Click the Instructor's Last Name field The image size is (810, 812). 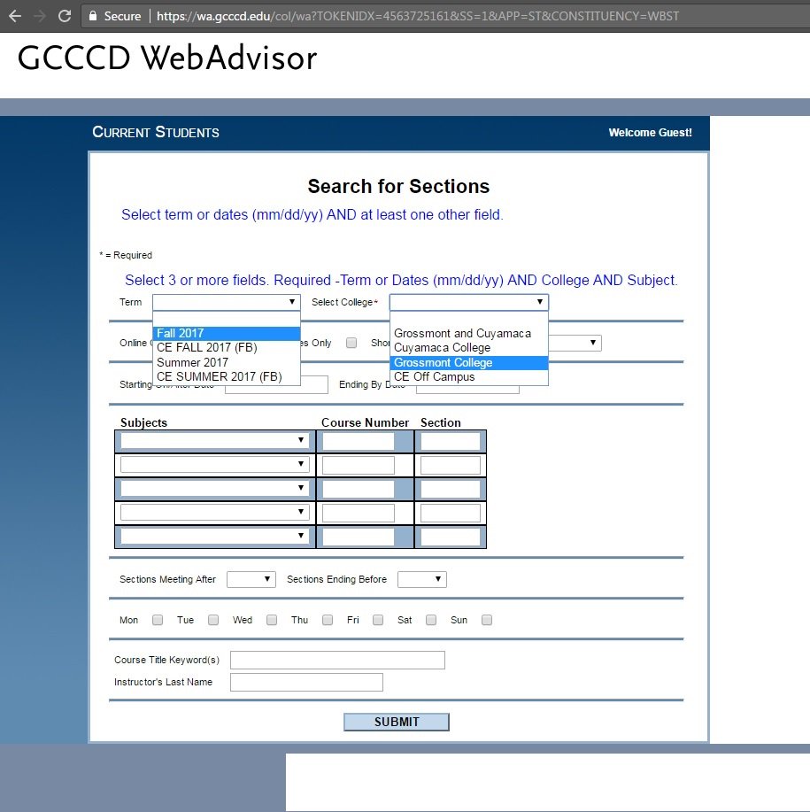click(x=306, y=682)
